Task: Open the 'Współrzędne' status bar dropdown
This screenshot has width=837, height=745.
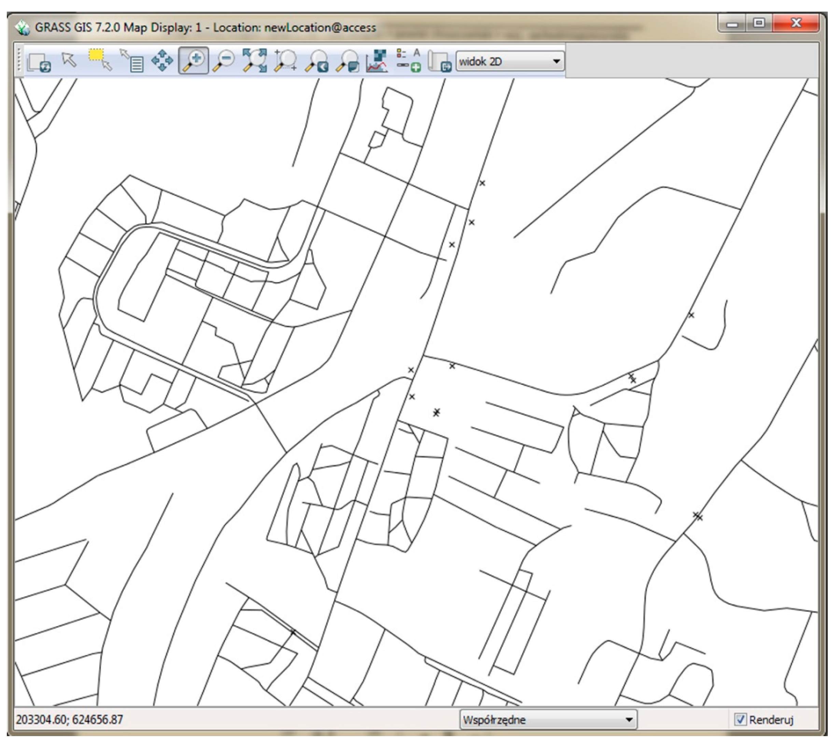Action: 548,719
